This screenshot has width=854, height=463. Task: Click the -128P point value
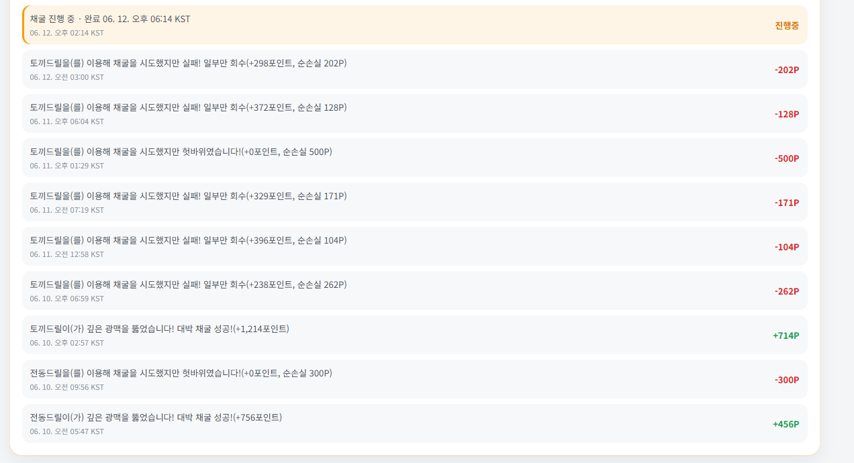tap(787, 114)
